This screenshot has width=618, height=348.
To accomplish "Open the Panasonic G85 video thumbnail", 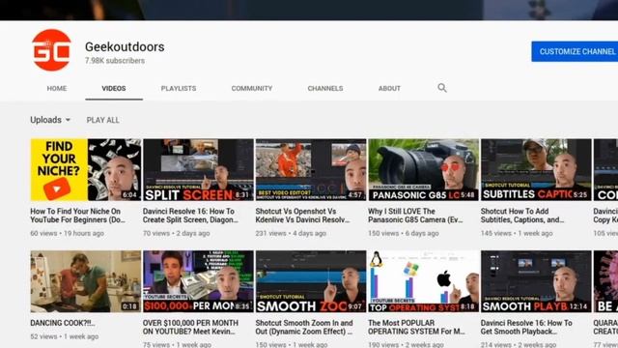I will point(423,170).
